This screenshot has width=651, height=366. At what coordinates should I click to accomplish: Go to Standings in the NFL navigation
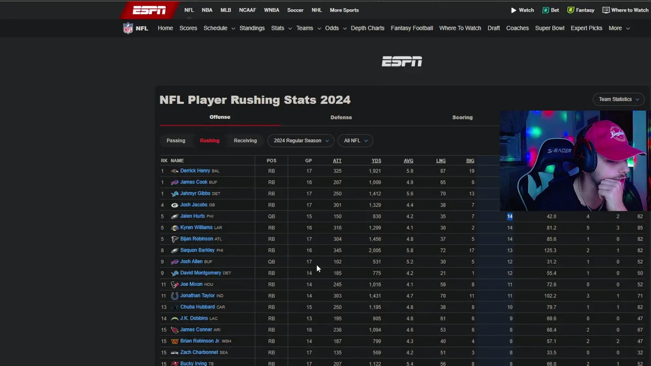click(x=252, y=28)
